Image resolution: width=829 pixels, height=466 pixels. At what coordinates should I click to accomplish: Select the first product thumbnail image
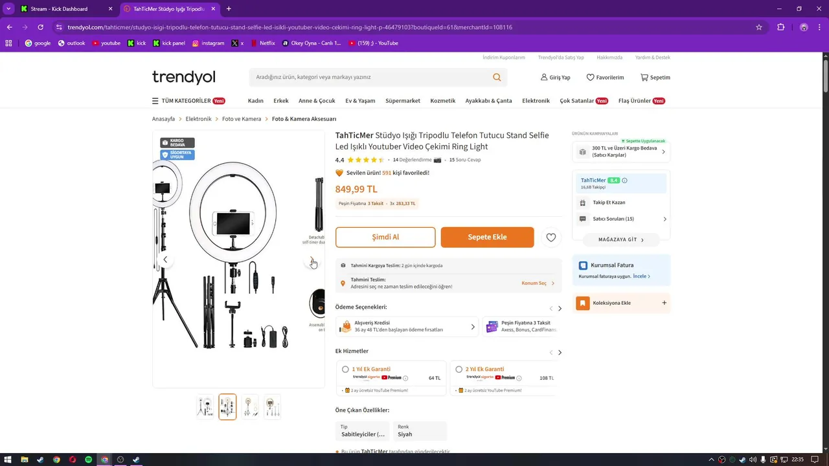(205, 406)
